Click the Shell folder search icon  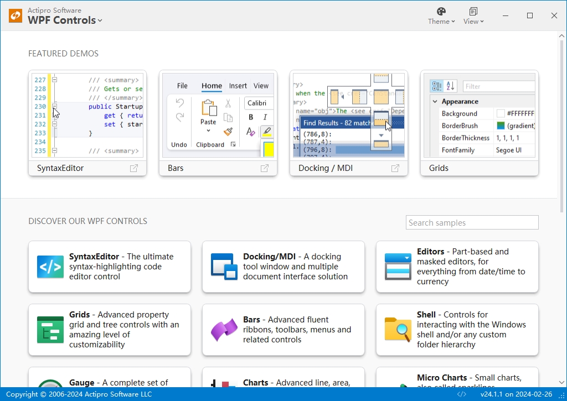tap(398, 330)
